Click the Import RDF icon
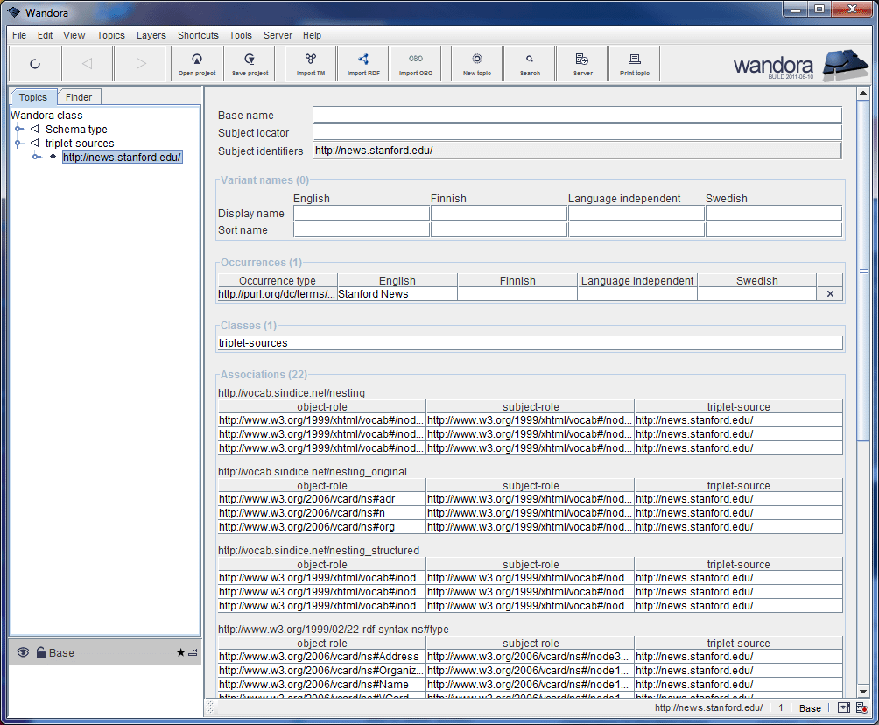 click(x=362, y=63)
